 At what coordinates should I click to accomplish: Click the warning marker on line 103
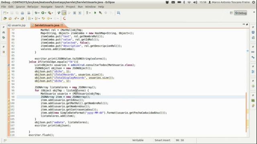tap(8, 113)
